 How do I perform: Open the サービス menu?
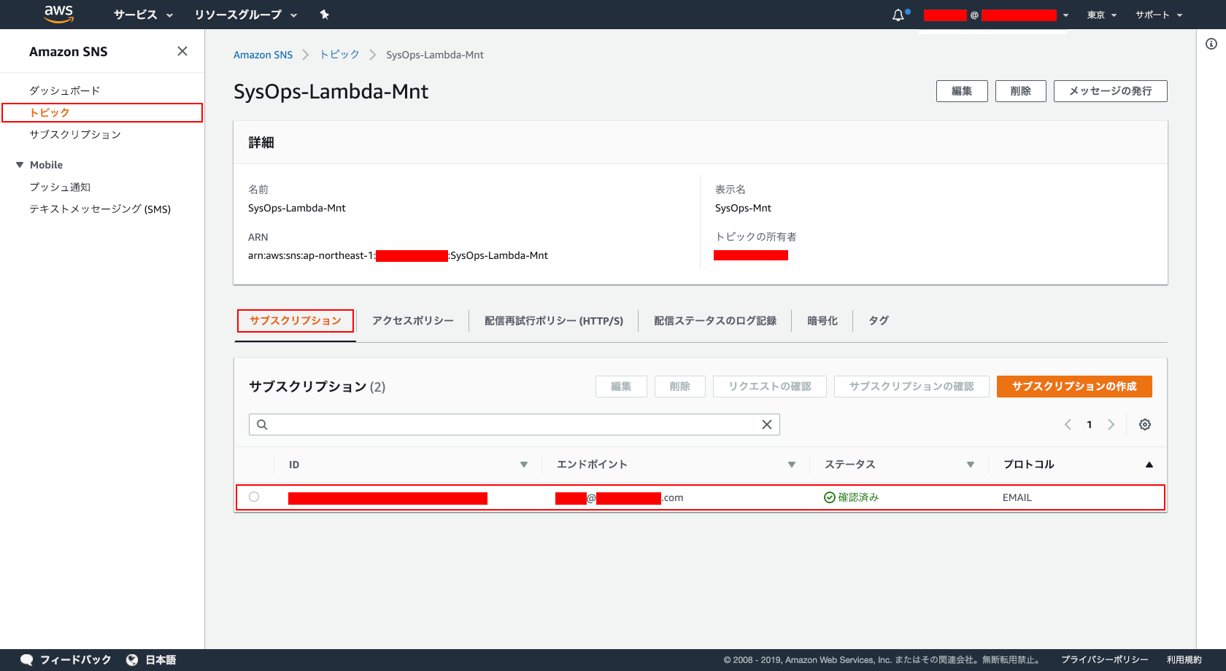pos(142,14)
